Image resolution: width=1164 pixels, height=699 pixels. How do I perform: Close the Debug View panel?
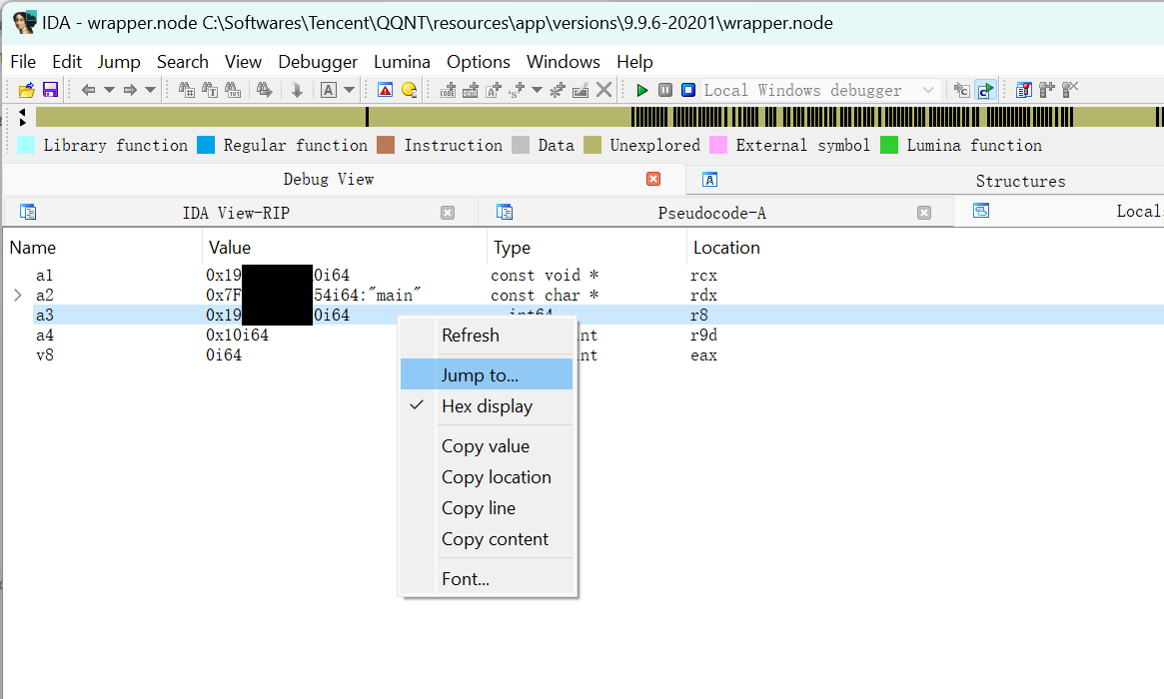[x=653, y=179]
